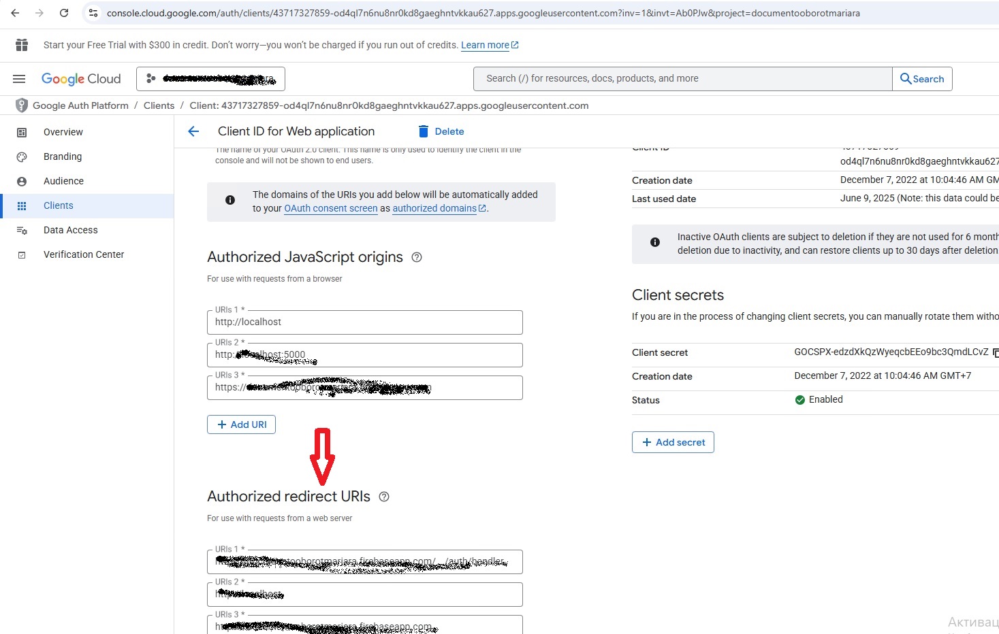Click info icon in domains notice
Screen dimensions: 999x634
[x=230, y=200]
